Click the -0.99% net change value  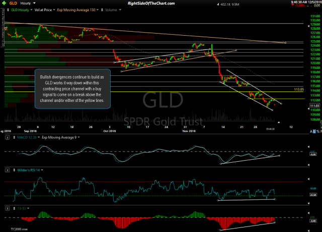300,6
